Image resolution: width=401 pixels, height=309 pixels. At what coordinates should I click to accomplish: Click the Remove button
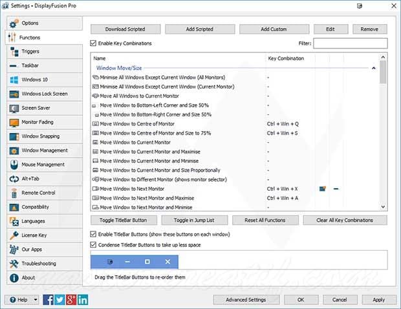369,29
